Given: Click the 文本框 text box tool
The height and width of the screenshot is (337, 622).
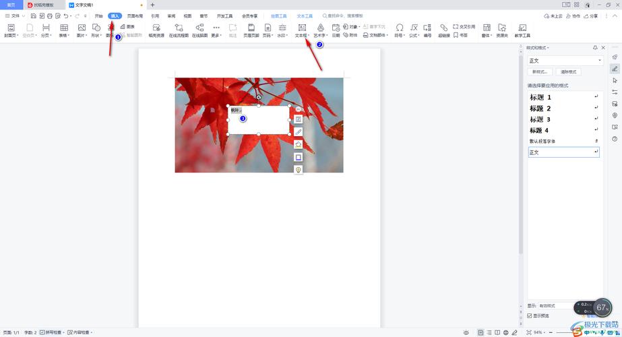Looking at the screenshot, I should click(302, 30).
